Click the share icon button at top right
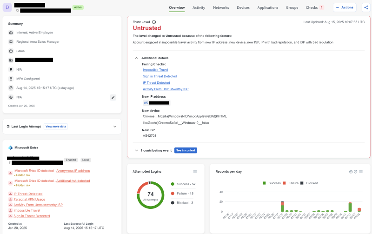This screenshot has width=372, height=234. pyautogui.click(x=366, y=7)
